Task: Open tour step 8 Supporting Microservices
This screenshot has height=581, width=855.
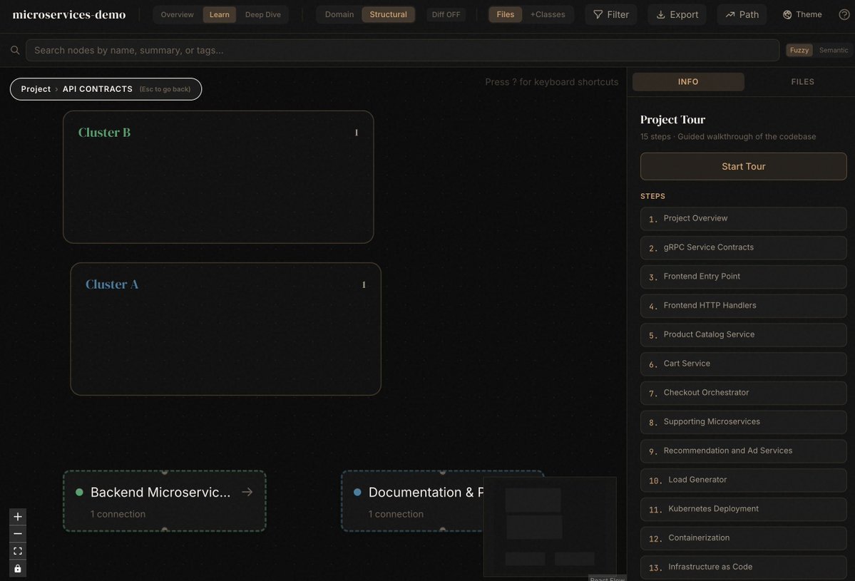Action: click(743, 422)
